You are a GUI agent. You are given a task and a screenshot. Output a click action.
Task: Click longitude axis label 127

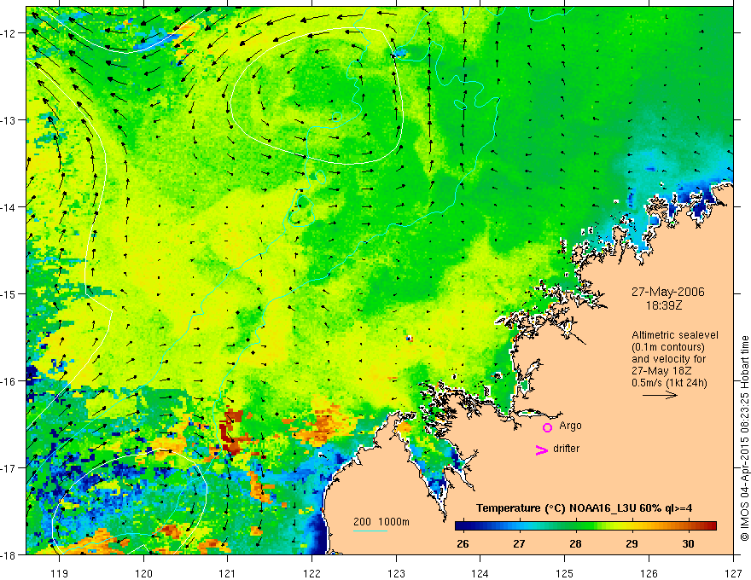point(733,573)
